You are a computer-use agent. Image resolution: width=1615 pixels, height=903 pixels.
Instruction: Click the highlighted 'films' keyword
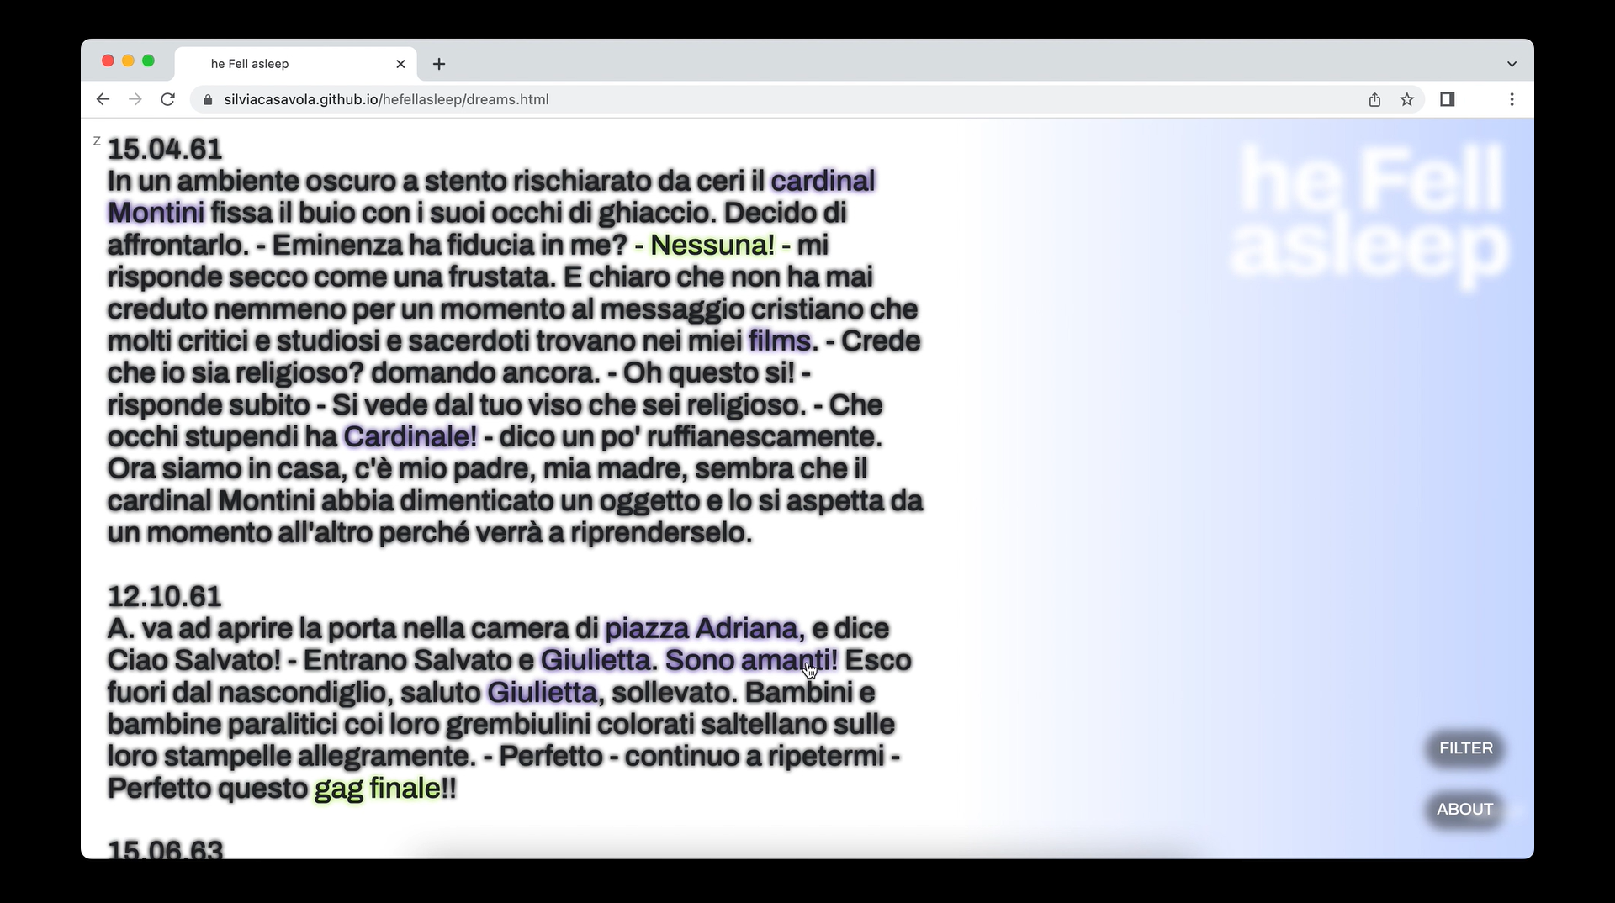coord(779,341)
